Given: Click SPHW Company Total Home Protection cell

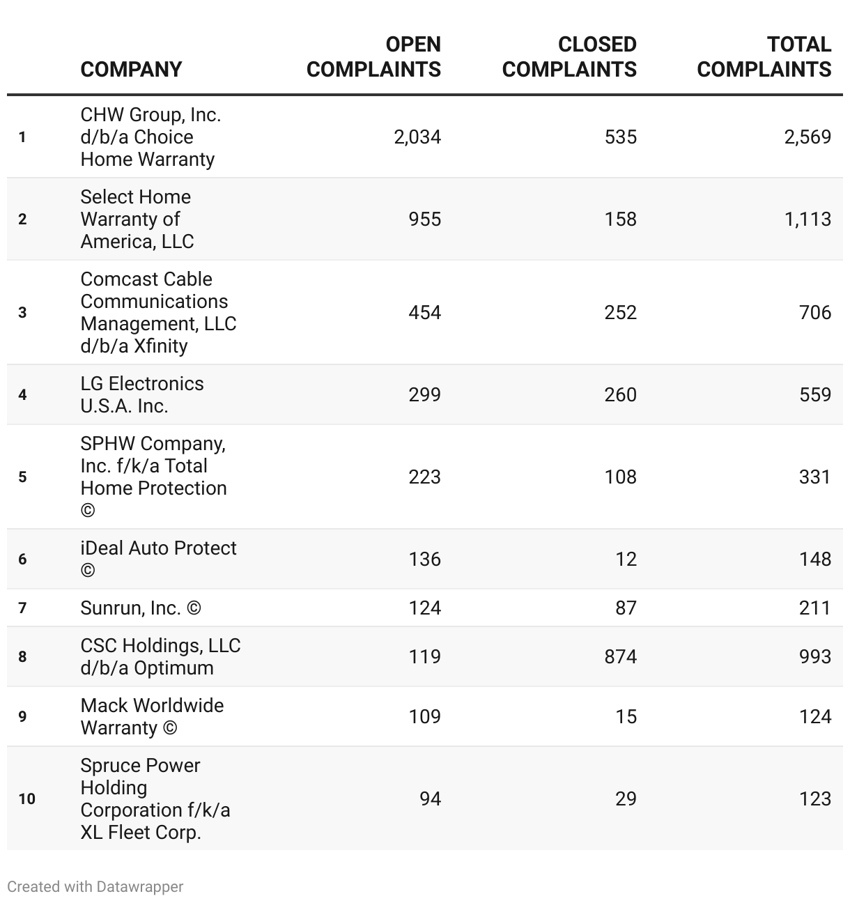Looking at the screenshot, I should (153, 477).
